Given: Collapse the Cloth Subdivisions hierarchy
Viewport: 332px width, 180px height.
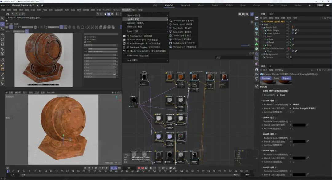Looking at the screenshot, I should click(x=262, y=48).
